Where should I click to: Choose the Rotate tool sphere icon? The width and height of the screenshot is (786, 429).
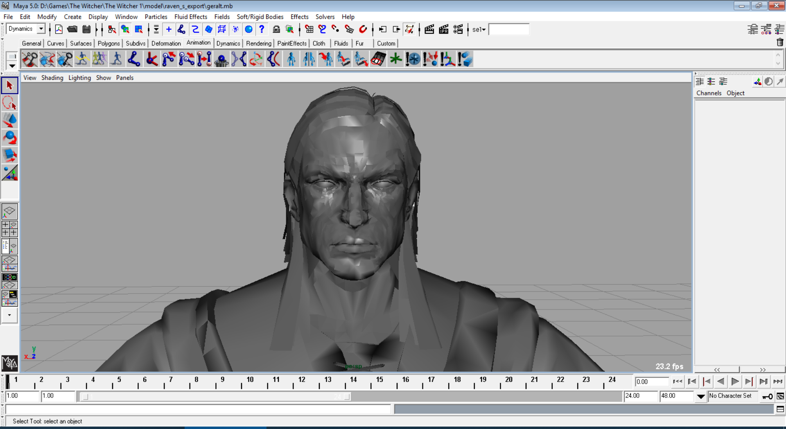click(10, 138)
